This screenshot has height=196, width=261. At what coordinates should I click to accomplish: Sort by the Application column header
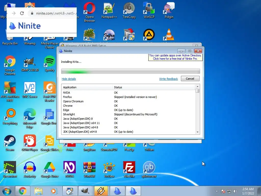pyautogui.click(x=87, y=87)
